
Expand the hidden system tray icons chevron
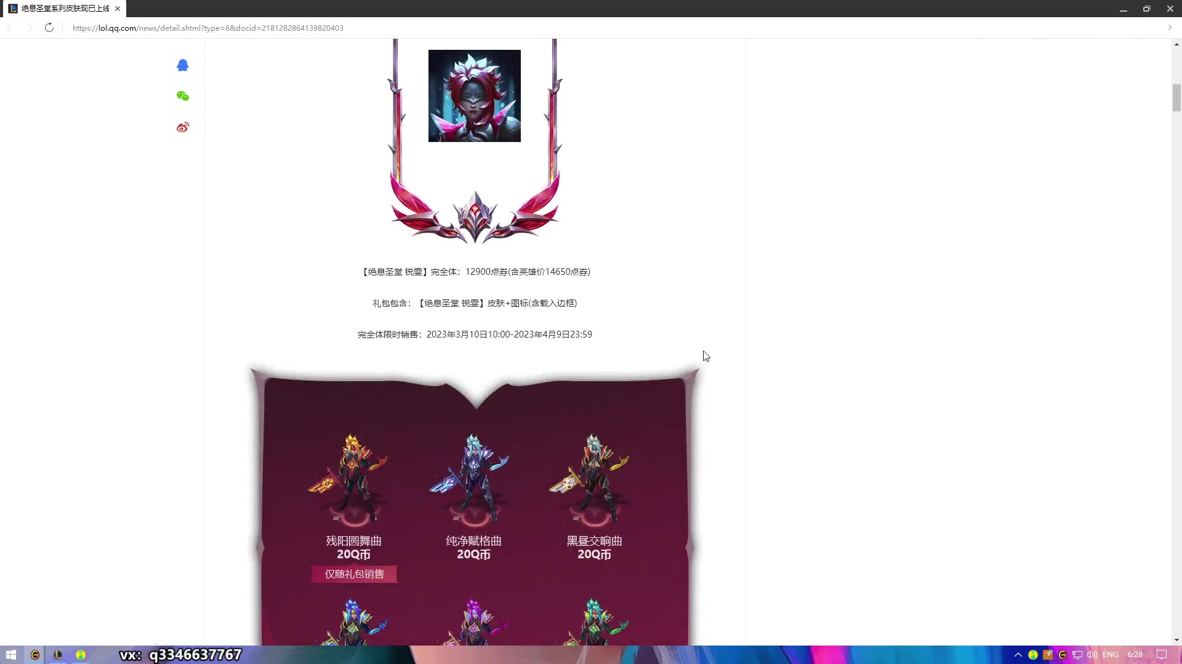tap(1018, 655)
